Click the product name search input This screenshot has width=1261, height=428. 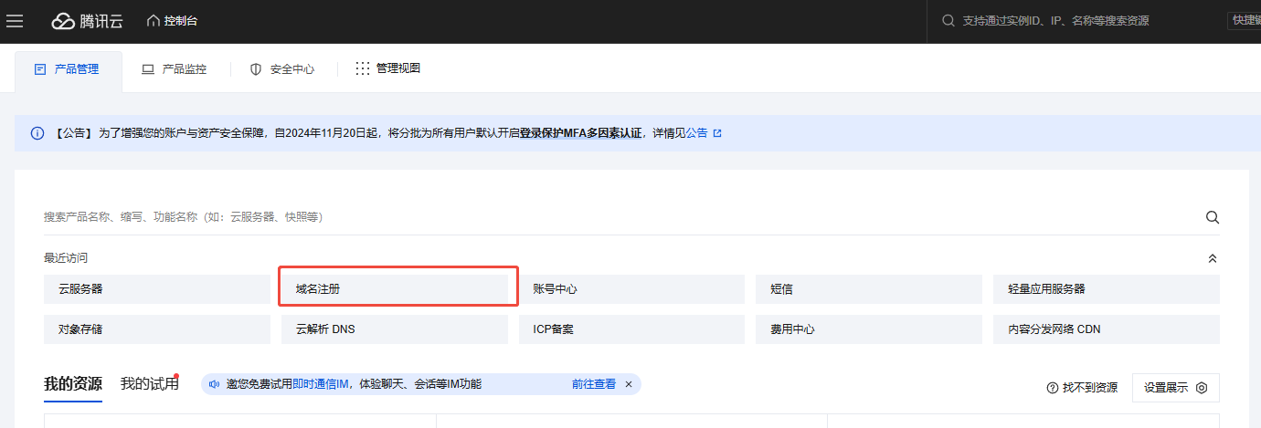[621, 217]
